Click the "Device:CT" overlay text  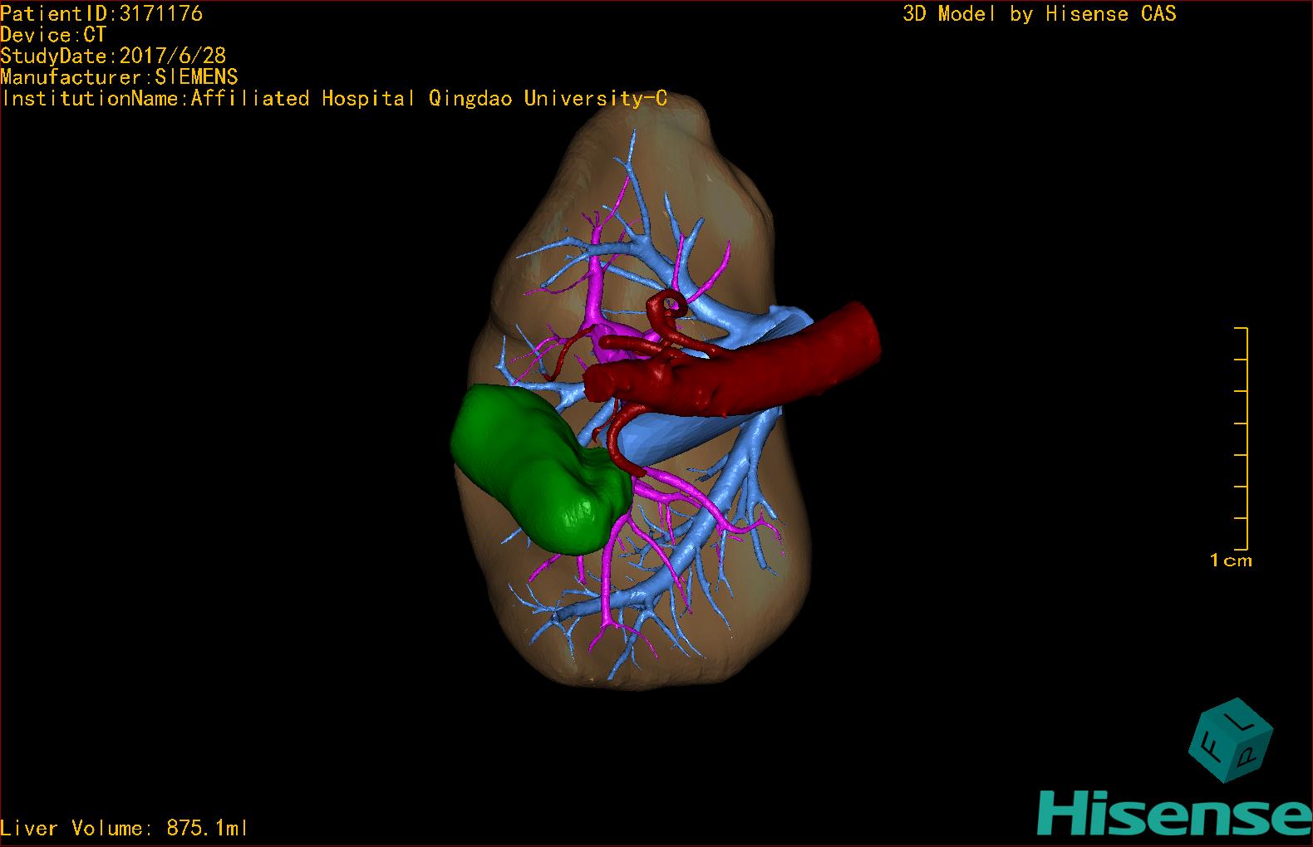pos(53,35)
